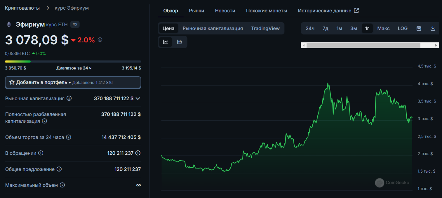
Task: Click info icon beside Объем торгов за 24 часа
Action: click(x=69, y=137)
